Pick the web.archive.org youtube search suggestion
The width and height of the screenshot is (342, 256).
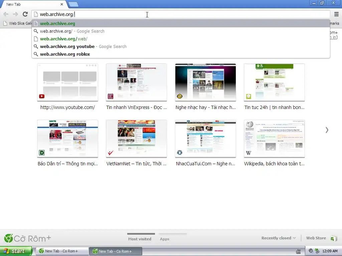(x=181, y=46)
